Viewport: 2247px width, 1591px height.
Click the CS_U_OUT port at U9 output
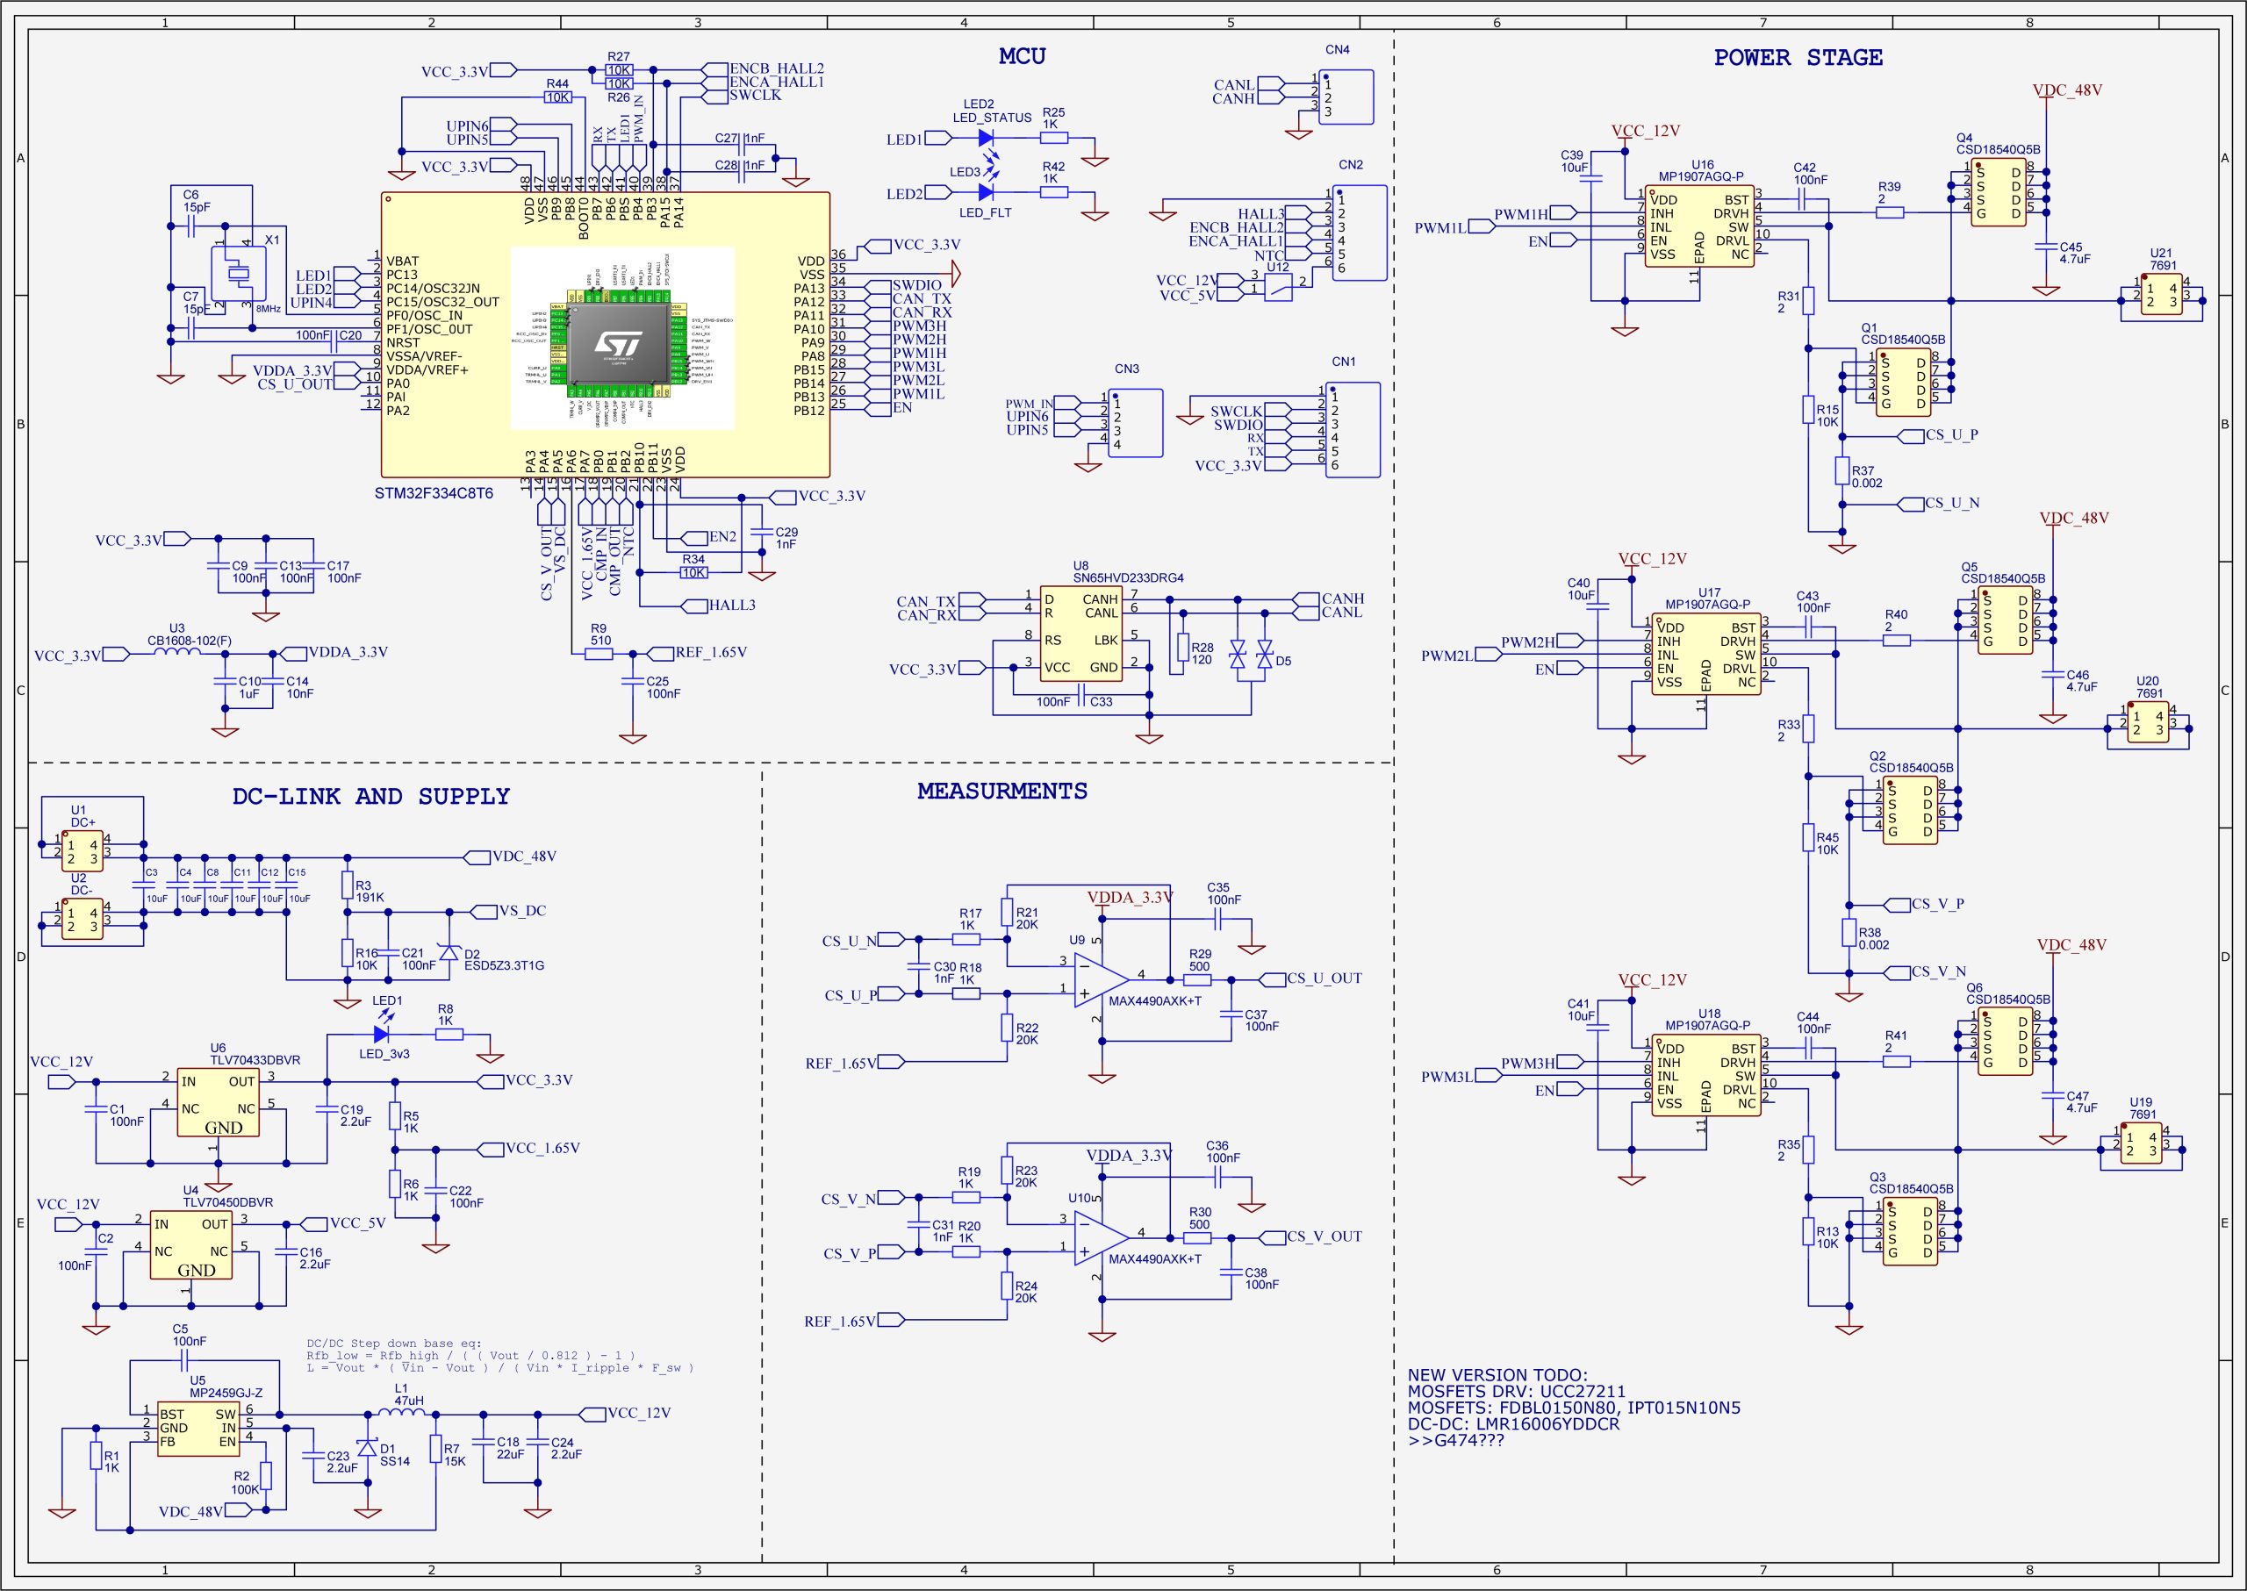[1311, 978]
